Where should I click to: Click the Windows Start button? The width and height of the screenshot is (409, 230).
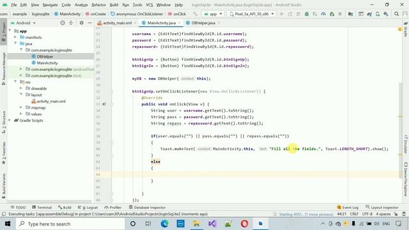[8, 224]
